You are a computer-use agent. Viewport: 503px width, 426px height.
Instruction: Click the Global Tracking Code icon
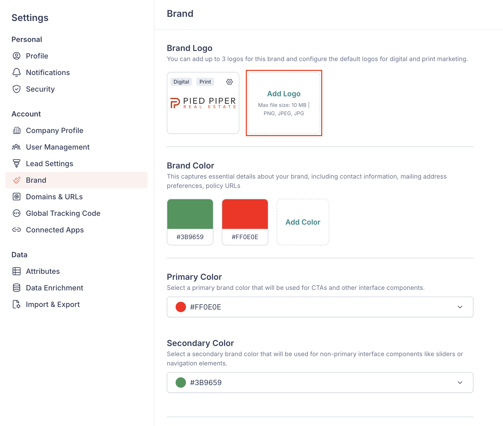(x=17, y=213)
